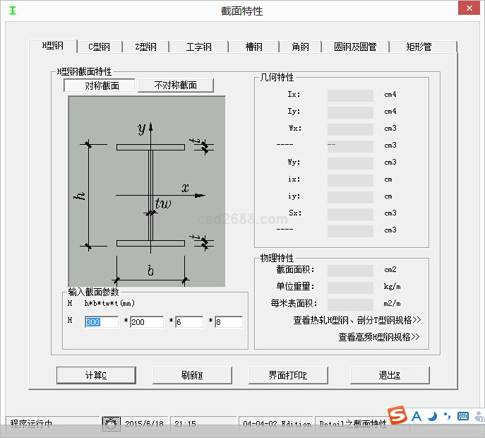The height and width of the screenshot is (438, 485).
Task: Click the width input field showing 200
Action: point(146,322)
